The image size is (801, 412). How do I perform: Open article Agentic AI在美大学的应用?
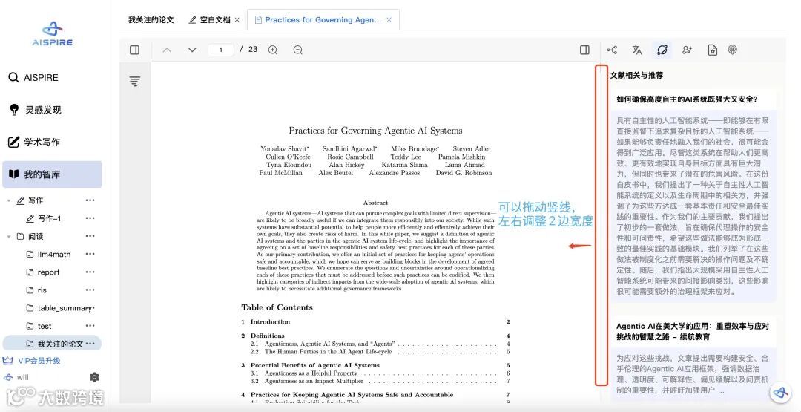pyautogui.click(x=693, y=331)
